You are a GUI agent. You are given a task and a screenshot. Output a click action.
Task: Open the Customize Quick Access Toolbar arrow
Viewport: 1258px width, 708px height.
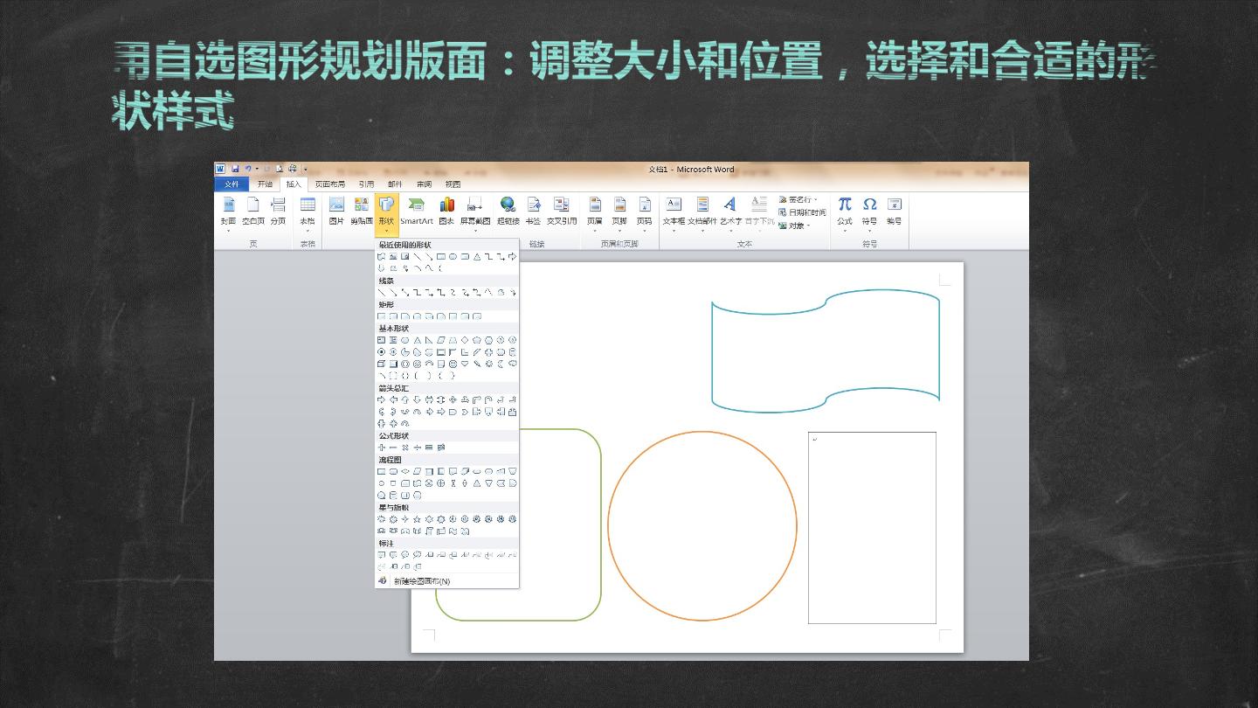[306, 169]
